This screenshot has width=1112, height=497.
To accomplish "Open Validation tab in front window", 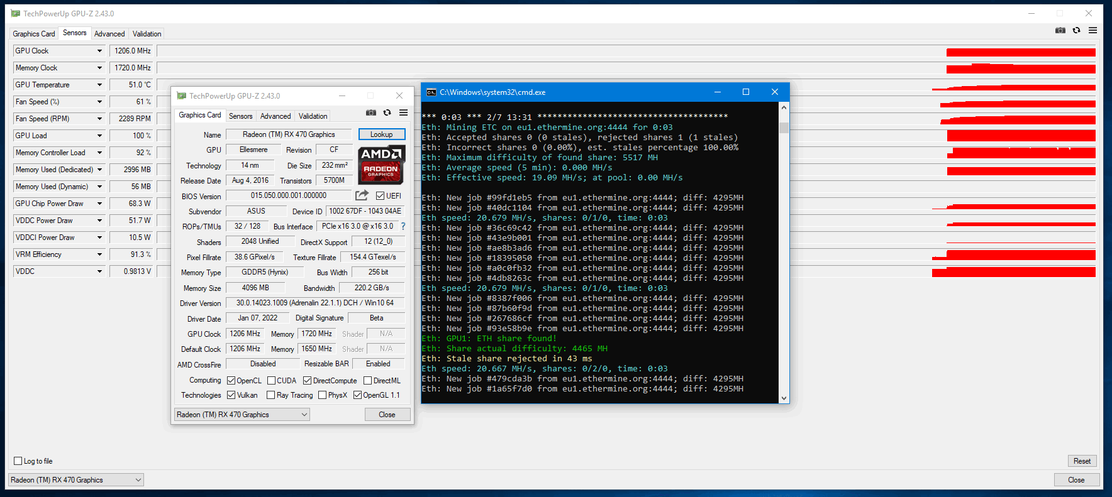I will (313, 116).
